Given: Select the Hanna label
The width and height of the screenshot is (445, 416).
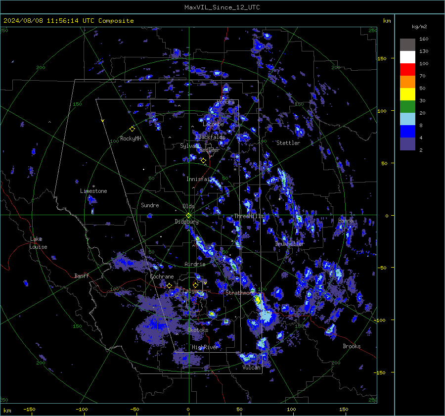Looking at the screenshot, I should (346, 221).
